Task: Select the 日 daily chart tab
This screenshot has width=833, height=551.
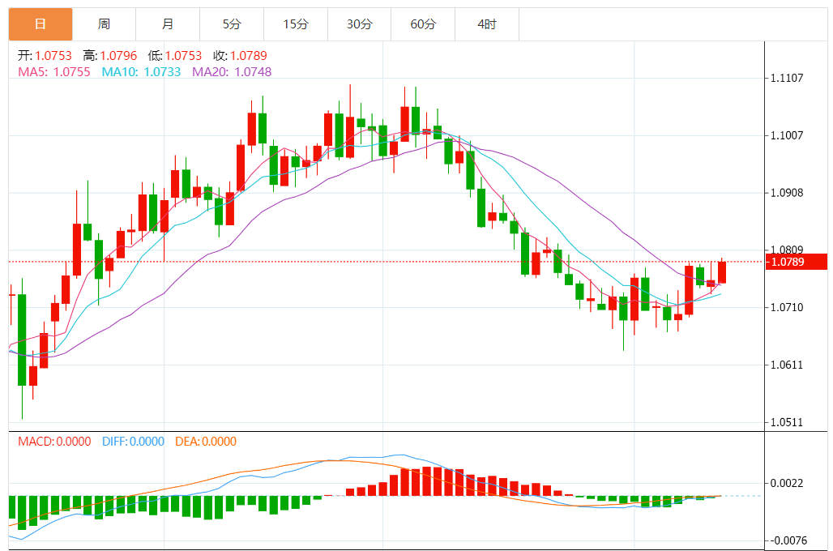Action: [x=41, y=24]
